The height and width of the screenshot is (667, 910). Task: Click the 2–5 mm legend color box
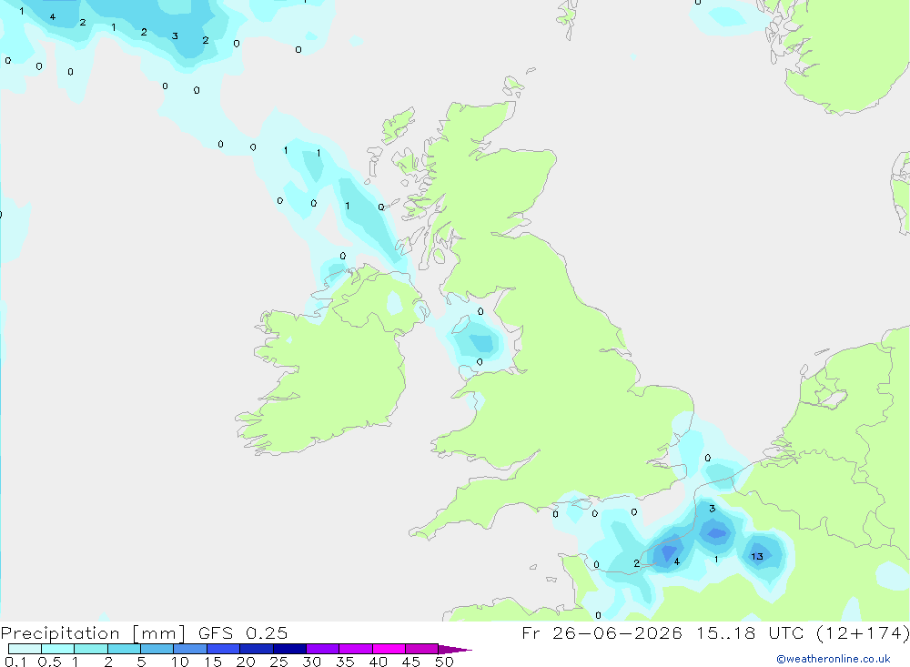pyautogui.click(x=124, y=649)
